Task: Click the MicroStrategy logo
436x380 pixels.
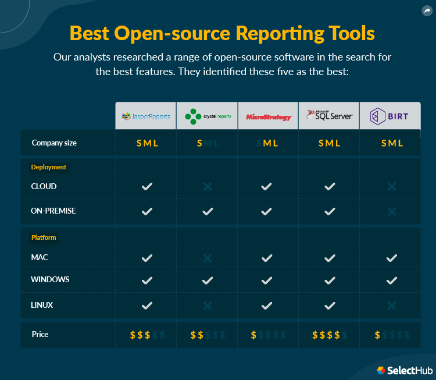Action: 269,117
